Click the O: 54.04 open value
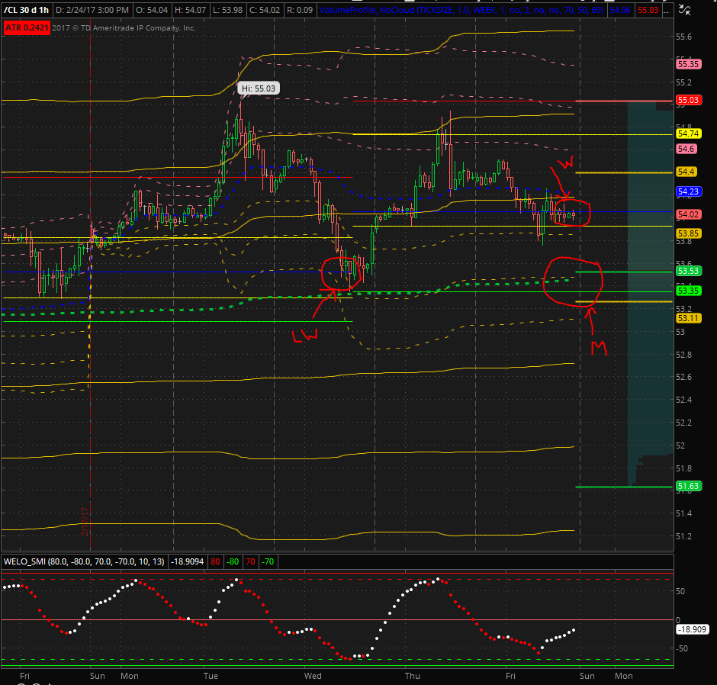The height and width of the screenshot is (685, 717). click(152, 10)
